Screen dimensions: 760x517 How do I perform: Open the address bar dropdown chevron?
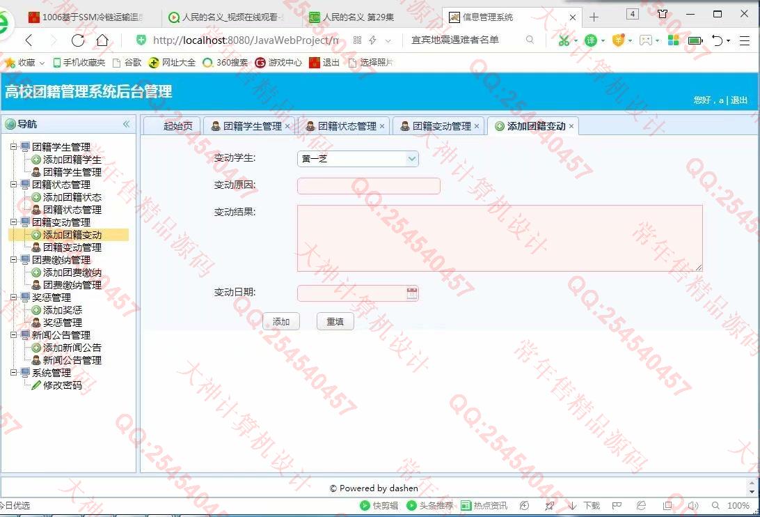(388, 40)
